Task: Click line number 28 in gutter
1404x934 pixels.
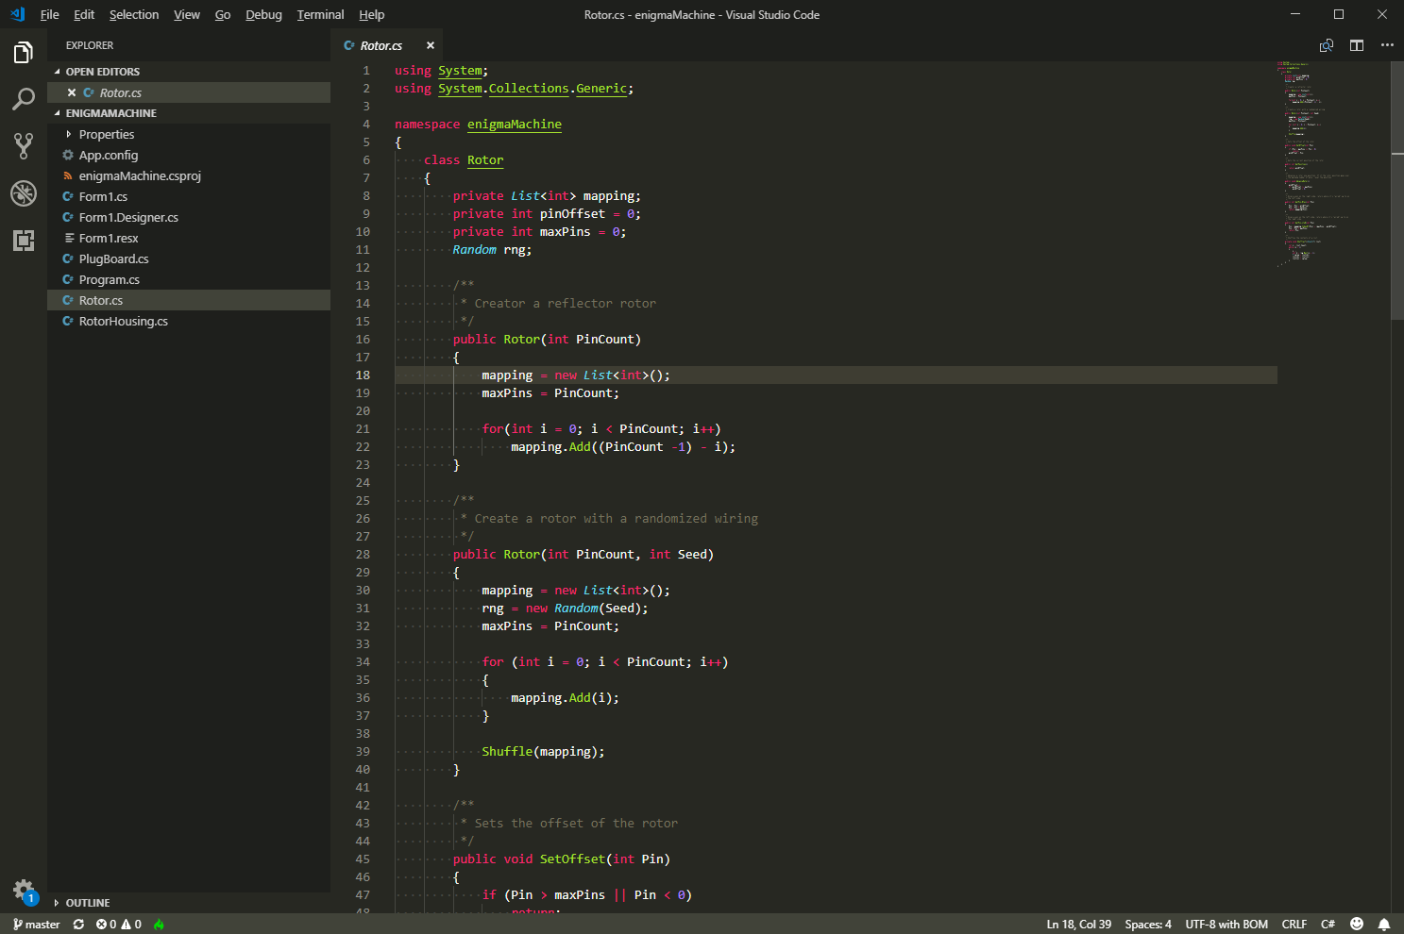Action: pos(363,555)
